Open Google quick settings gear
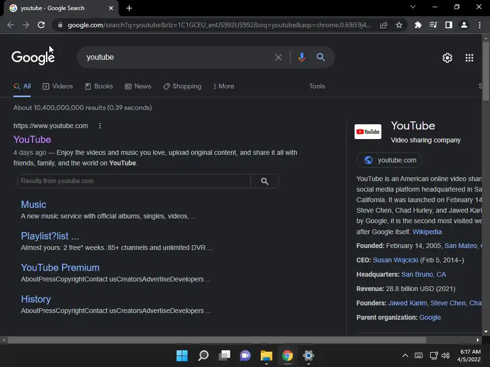The image size is (490, 367). click(447, 58)
